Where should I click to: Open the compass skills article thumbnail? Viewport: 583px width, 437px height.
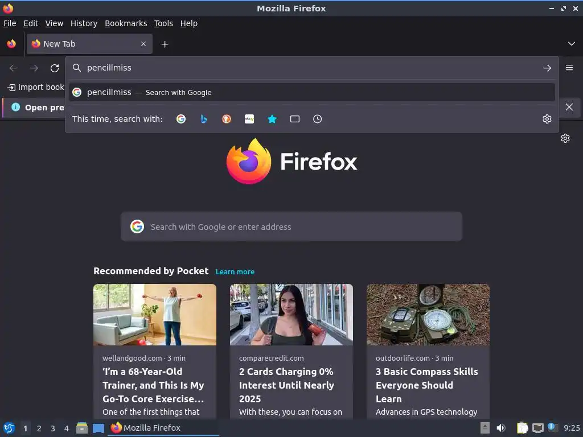click(428, 315)
